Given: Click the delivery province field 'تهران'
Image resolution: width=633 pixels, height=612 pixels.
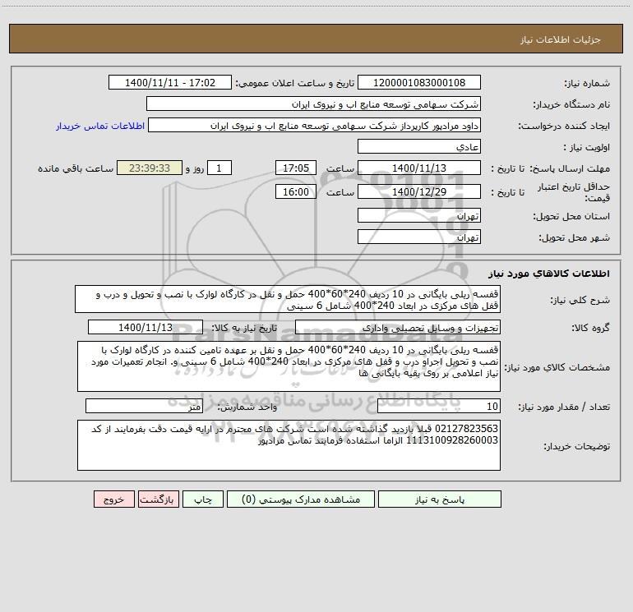Looking at the screenshot, I should pos(419,215).
